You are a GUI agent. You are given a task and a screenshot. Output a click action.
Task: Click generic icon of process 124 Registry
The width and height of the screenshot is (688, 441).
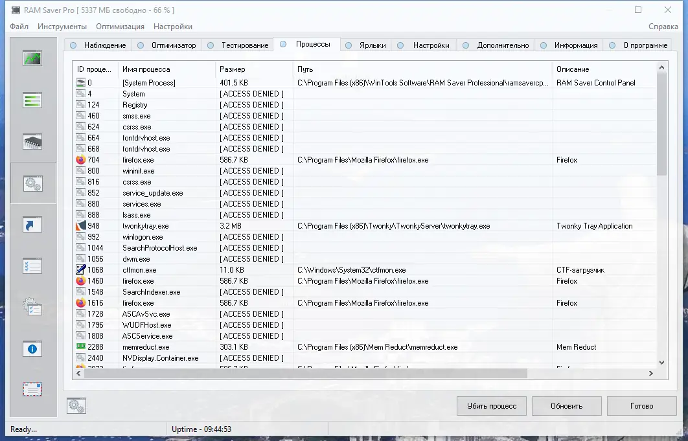click(81, 104)
